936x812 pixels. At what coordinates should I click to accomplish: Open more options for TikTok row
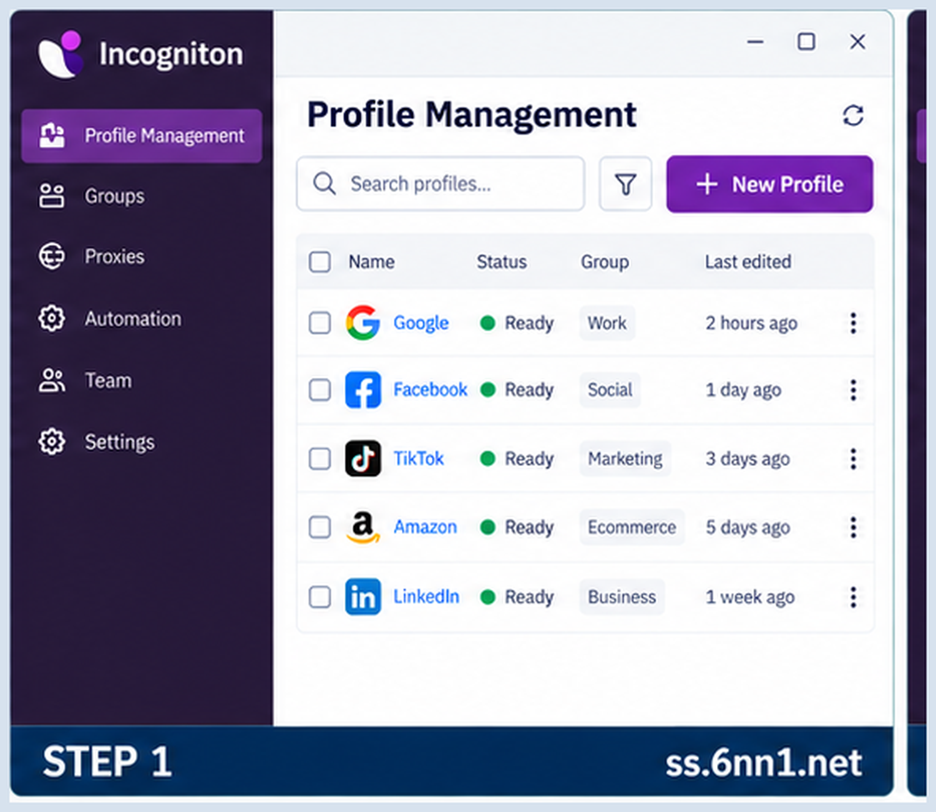click(x=853, y=458)
